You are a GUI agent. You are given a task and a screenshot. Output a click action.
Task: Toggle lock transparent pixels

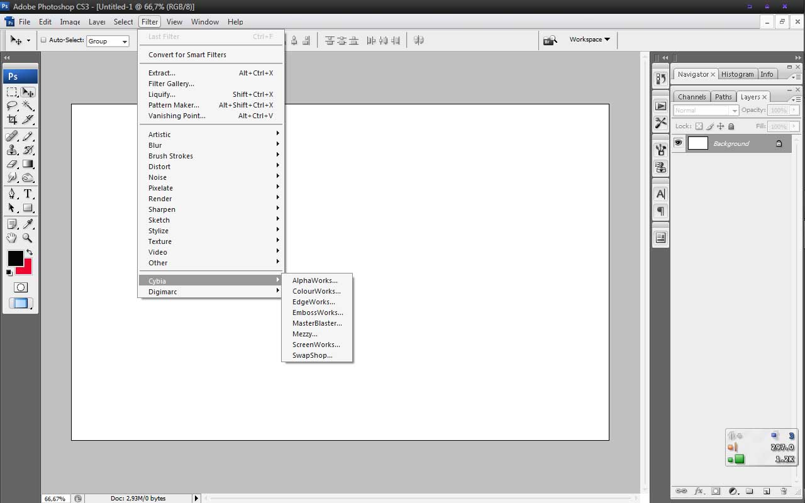tap(699, 126)
